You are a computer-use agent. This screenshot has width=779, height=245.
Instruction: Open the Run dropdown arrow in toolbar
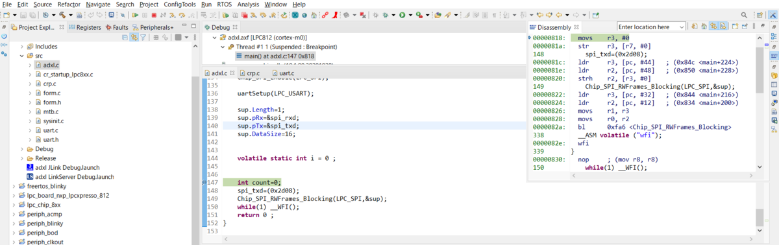point(410,14)
